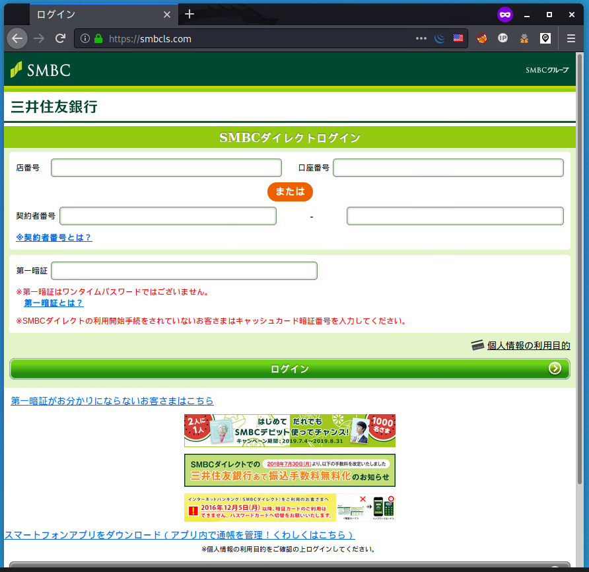Open the 第一暗証がお分かりにならないお客さまはこちら link
Screen dimensions: 589x572
pos(112,401)
